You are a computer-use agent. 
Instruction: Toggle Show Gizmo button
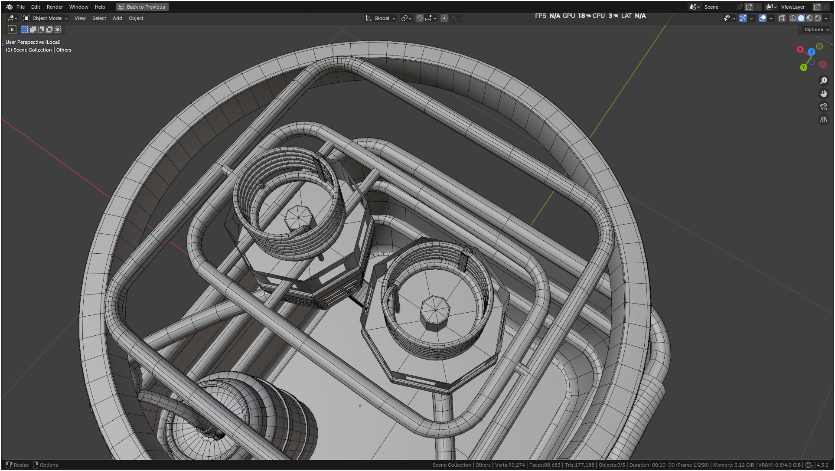click(743, 18)
